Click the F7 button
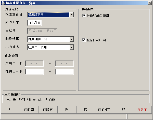 click(123, 110)
